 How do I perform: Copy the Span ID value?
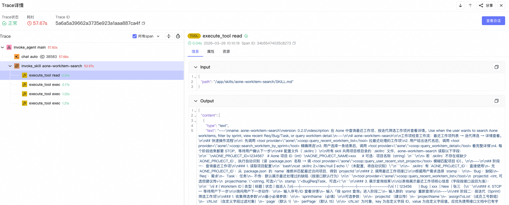[294, 43]
